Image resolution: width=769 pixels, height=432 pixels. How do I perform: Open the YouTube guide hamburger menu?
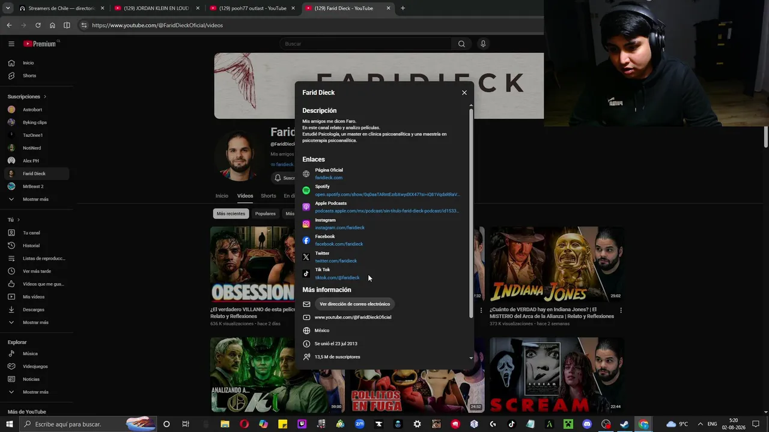pos(11,44)
